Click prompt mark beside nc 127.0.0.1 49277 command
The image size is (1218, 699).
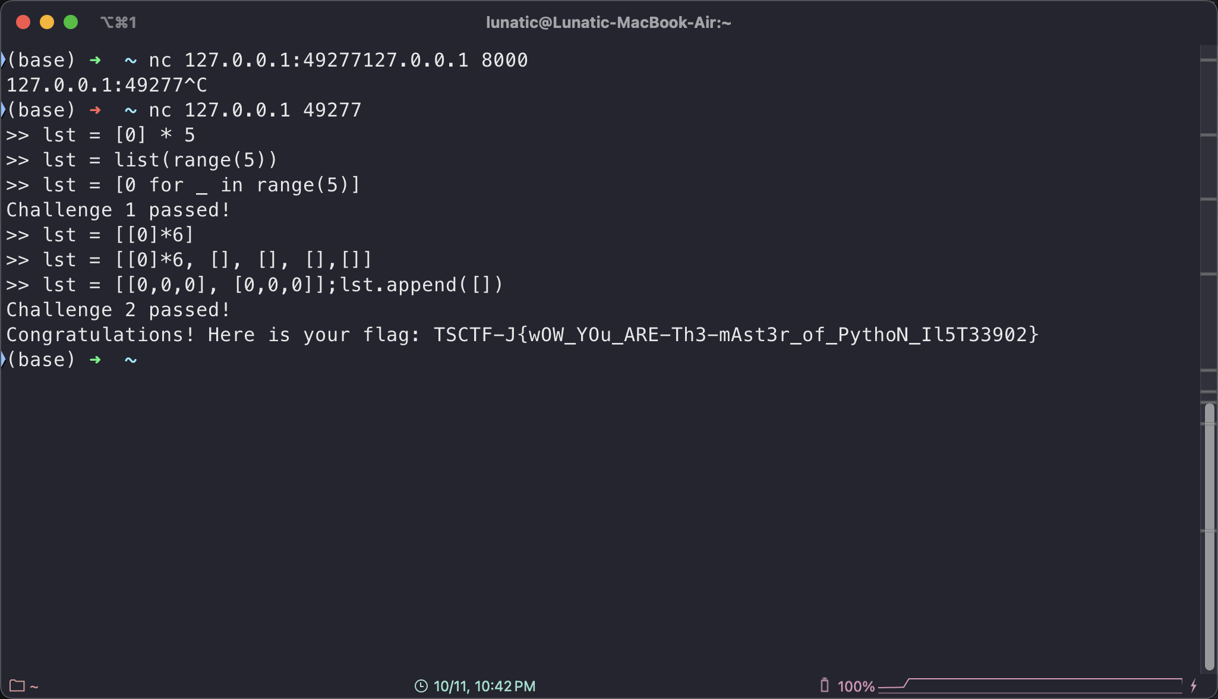point(3,109)
